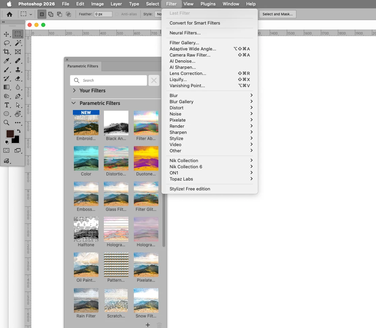Select the Eyedropper tool
The width and height of the screenshot is (376, 328).
(x=6, y=61)
